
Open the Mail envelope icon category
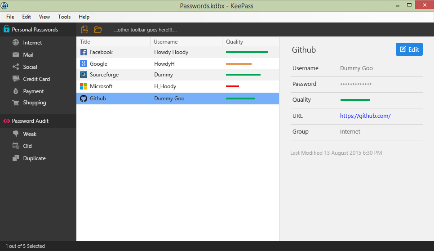coord(16,55)
